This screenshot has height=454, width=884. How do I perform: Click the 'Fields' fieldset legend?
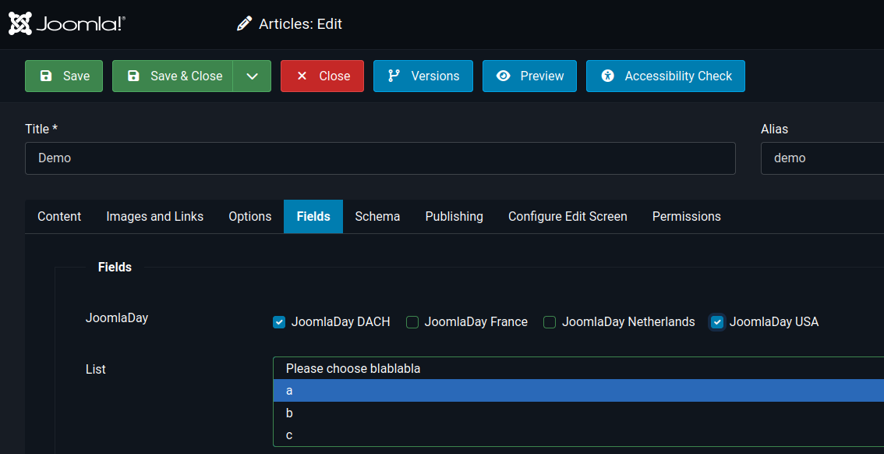tap(115, 268)
